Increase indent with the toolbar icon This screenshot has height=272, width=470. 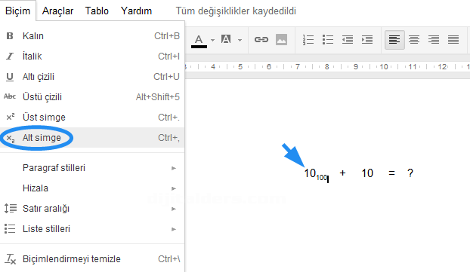tap(367, 39)
